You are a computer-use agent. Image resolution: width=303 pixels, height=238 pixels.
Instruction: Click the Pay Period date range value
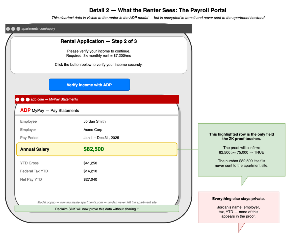101,138
